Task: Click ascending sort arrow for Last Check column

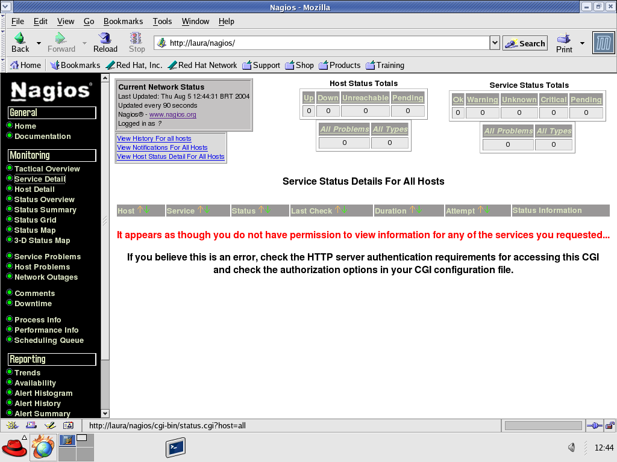Action: [337, 210]
